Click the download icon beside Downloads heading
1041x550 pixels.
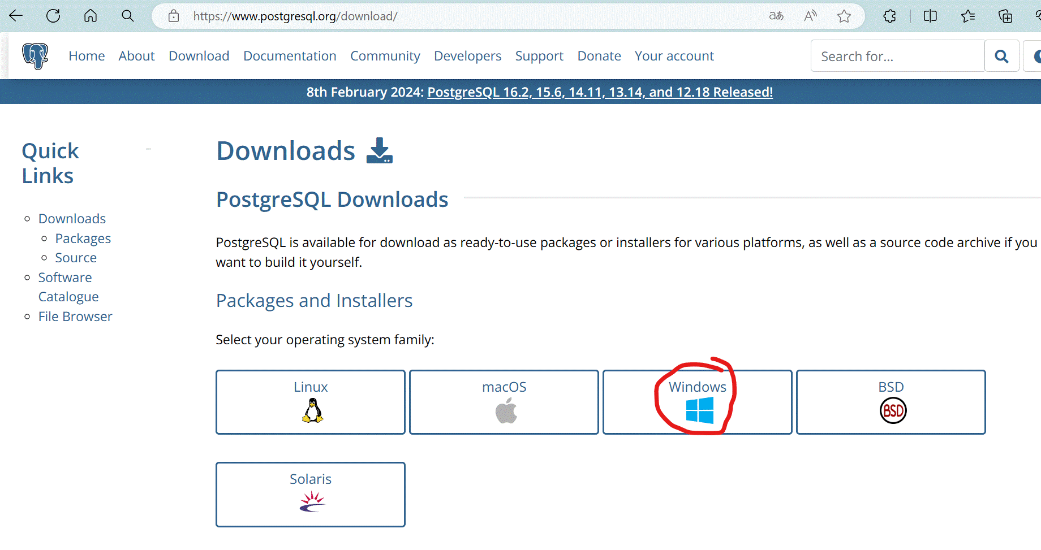pos(380,151)
